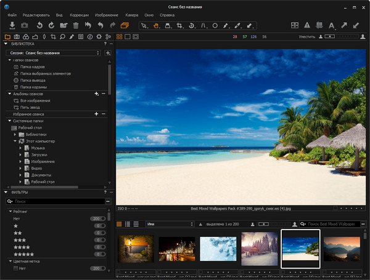This screenshot has height=280, width=370.
Task: Click the trash Delete icon in toolbar
Action: (x=75, y=25)
